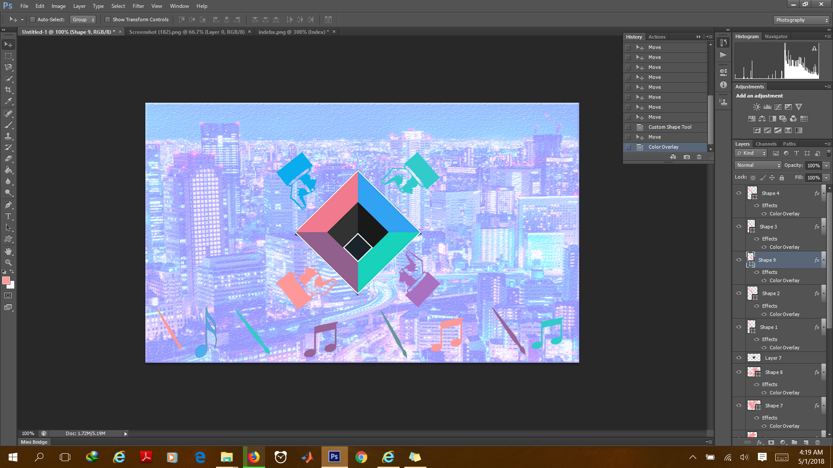833x468 pixels.
Task: Enable the Auto-Select checkbox
Action: (x=33, y=19)
